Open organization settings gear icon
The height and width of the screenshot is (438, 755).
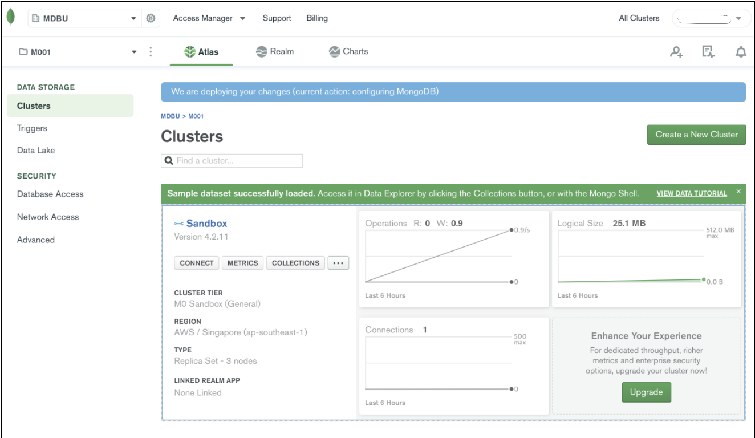pos(151,18)
